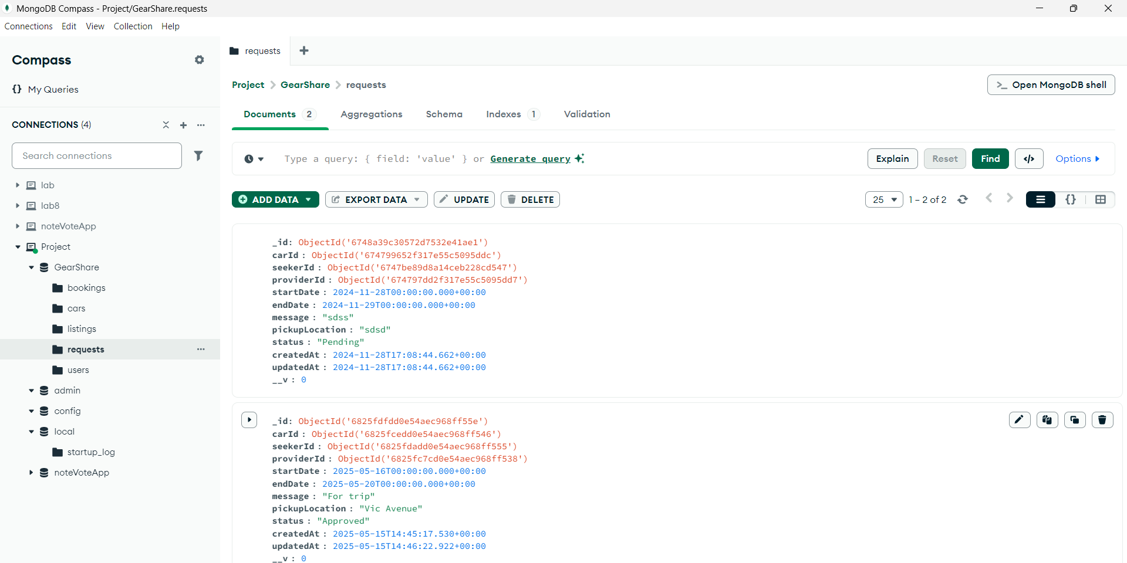1127x563 pixels.
Task: Open the documents per page dropdown
Action: tap(884, 199)
